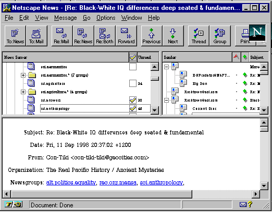This screenshot has width=272, height=212.
Task: Mark Thread as read
Action: [199, 36]
